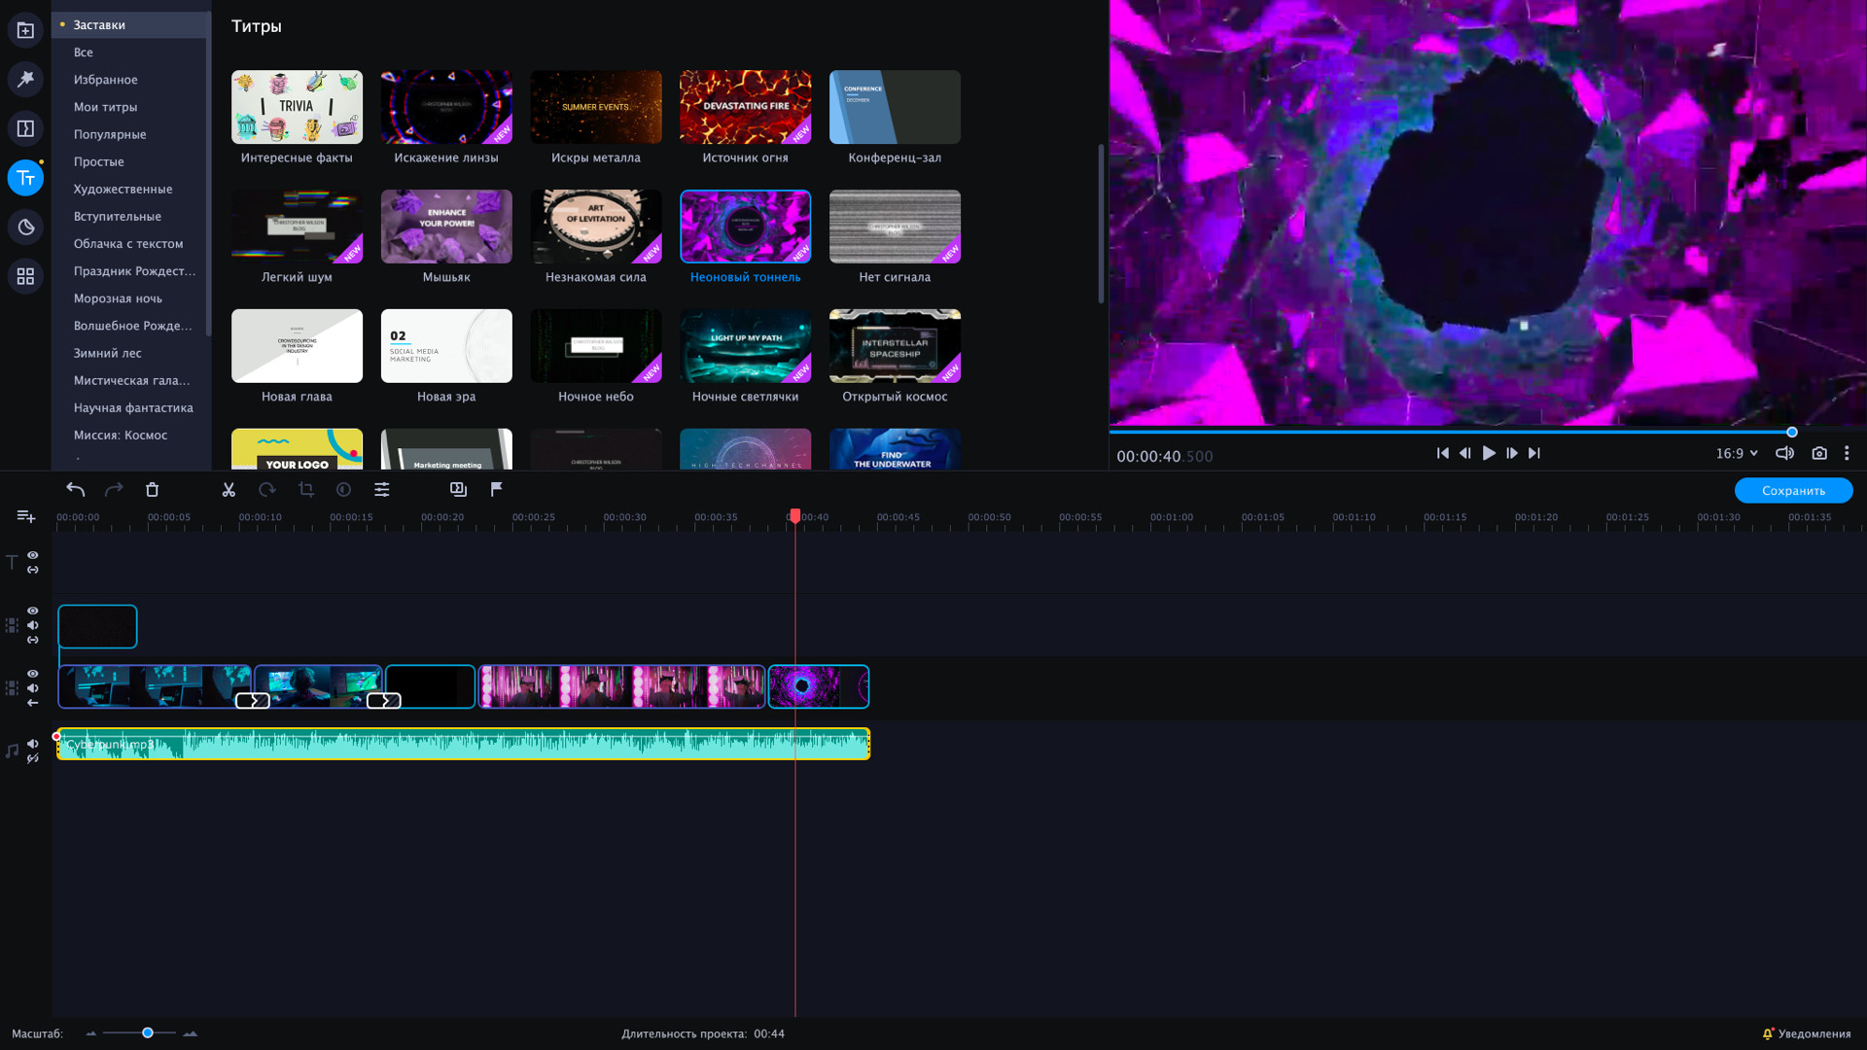Click the Масштаб zoom slider handle
The height and width of the screenshot is (1050, 1867).
pyautogui.click(x=148, y=1032)
